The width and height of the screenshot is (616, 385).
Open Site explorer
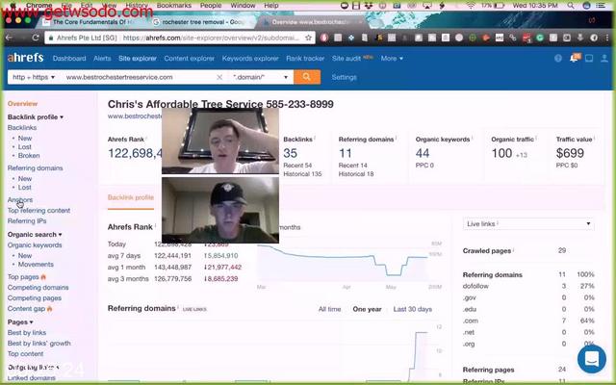point(138,58)
